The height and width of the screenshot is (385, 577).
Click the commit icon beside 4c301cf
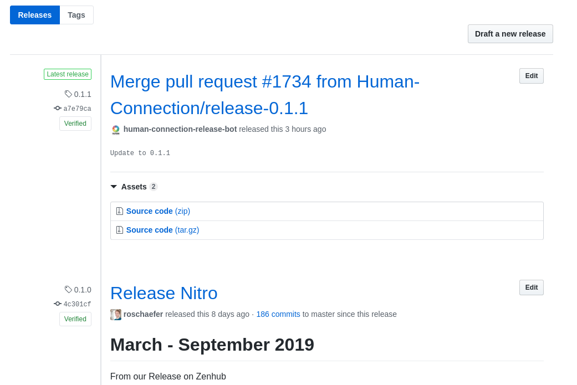click(57, 304)
